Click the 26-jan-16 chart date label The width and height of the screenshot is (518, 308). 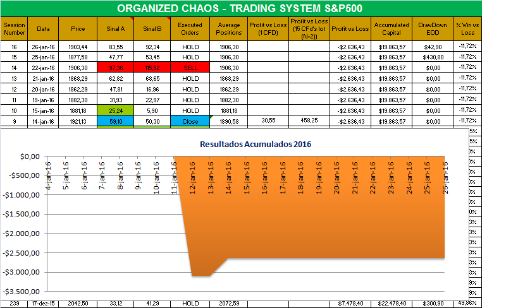tap(445, 177)
